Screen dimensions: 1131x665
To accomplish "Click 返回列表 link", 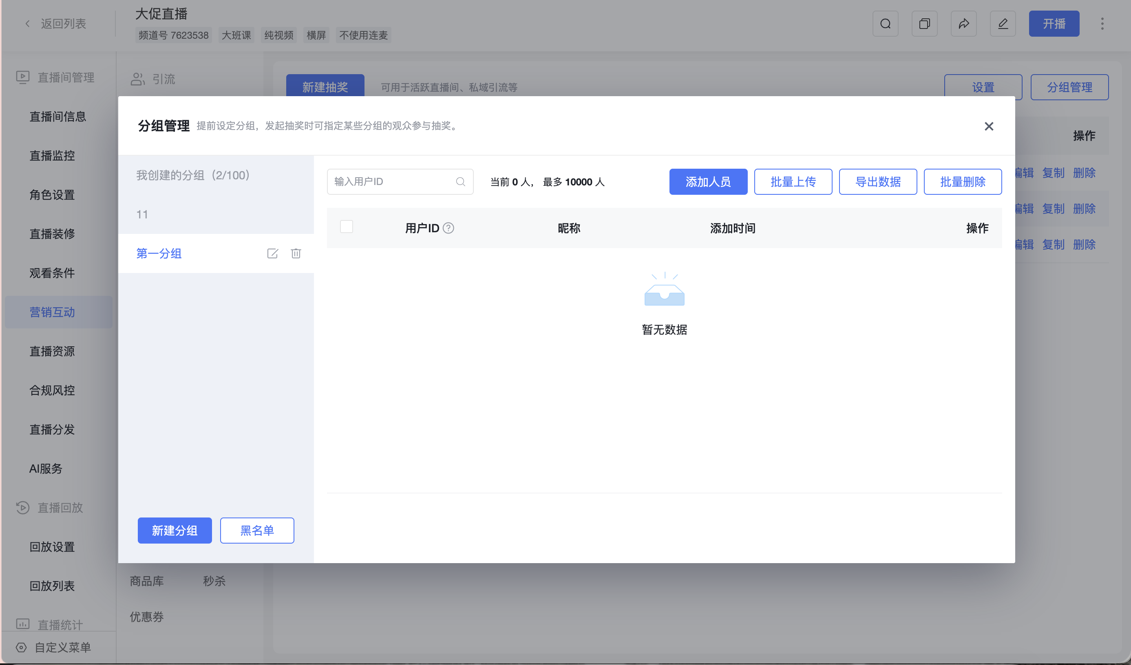I will point(63,24).
